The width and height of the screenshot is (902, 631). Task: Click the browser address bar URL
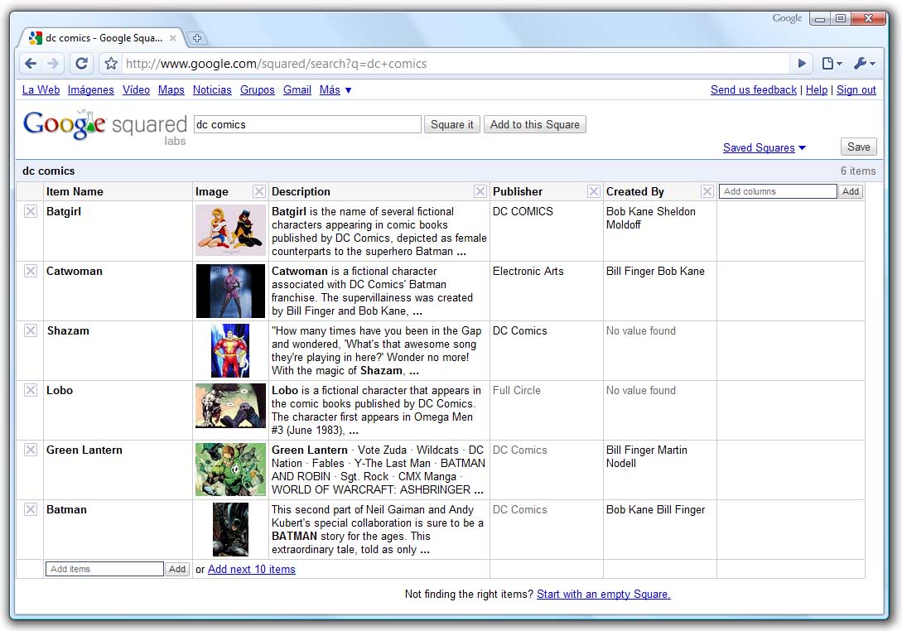pos(276,64)
